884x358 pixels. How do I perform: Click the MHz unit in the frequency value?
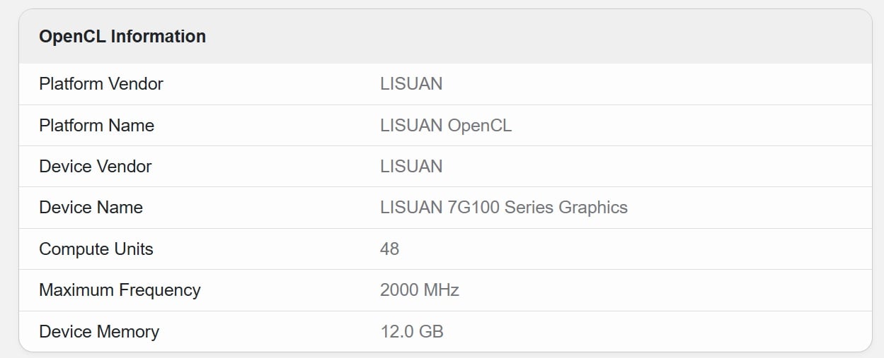tap(442, 290)
